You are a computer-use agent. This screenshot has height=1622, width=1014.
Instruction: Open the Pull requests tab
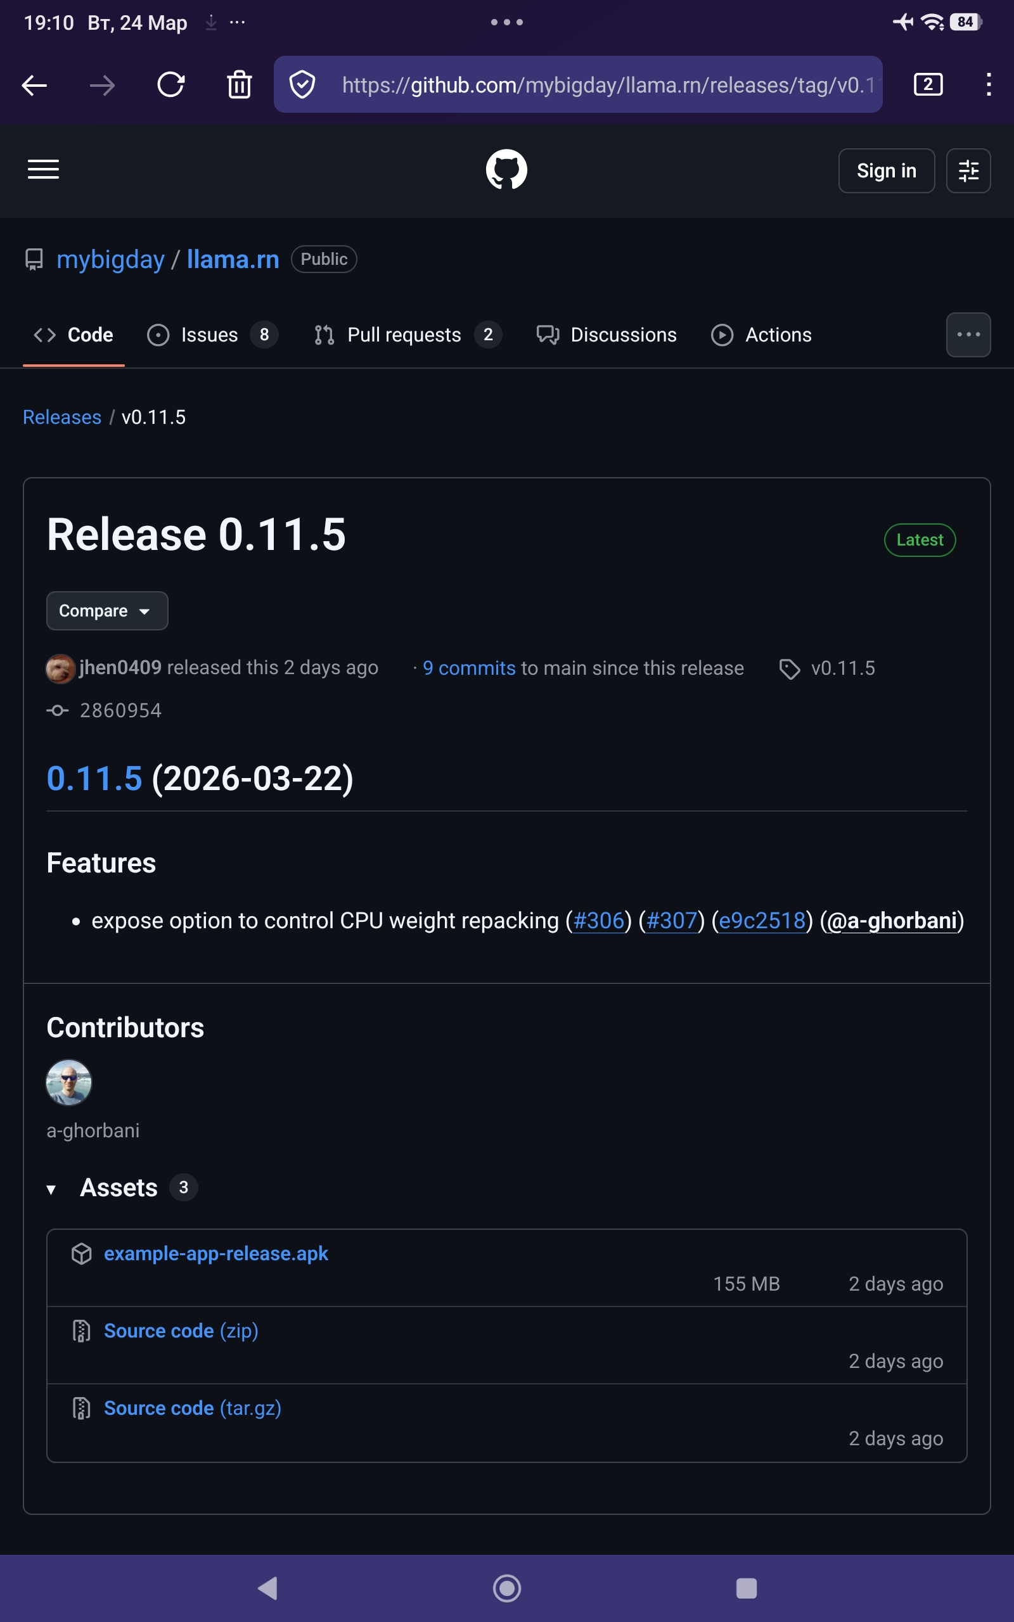click(x=407, y=335)
